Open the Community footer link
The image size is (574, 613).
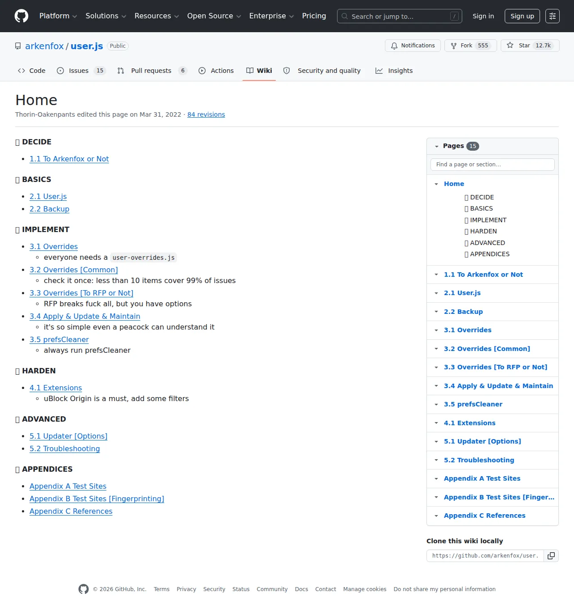(272, 589)
